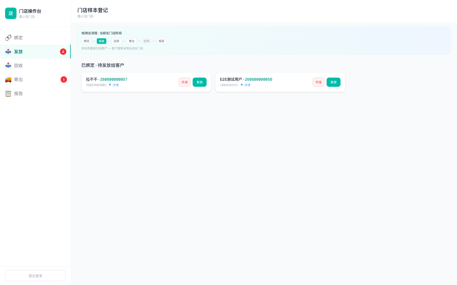Click the 报告 step in flow bar
This screenshot has height=285, width=457.
click(x=162, y=41)
